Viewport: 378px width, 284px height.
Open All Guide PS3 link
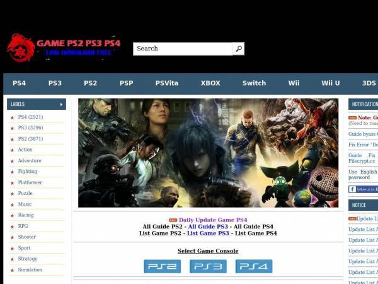208,227
